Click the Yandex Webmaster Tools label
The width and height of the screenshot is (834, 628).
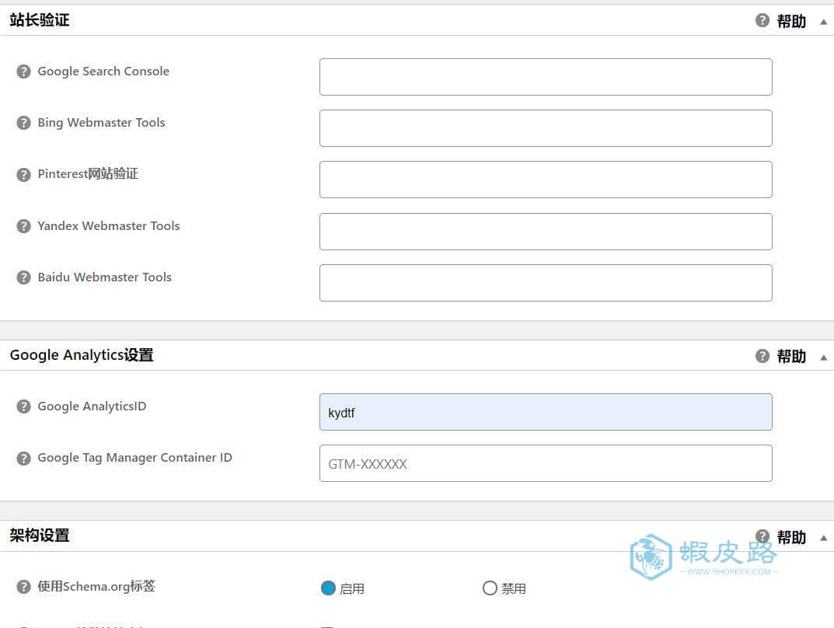pyautogui.click(x=109, y=226)
